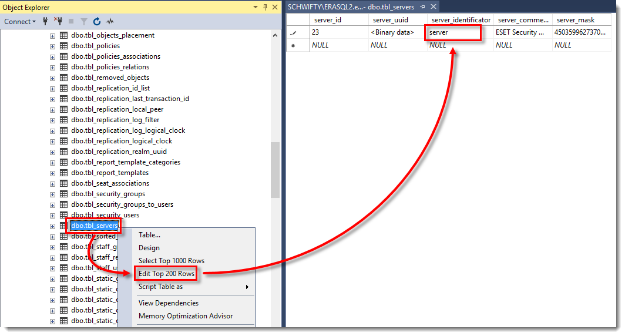This screenshot has width=625, height=336.
Task: Click the connect plug icon in toolbar
Action: 45,21
